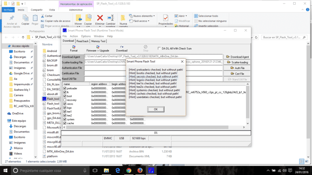The image size is (312, 175).
Task: Open the Scatter-loading file browser
Action: point(237,62)
